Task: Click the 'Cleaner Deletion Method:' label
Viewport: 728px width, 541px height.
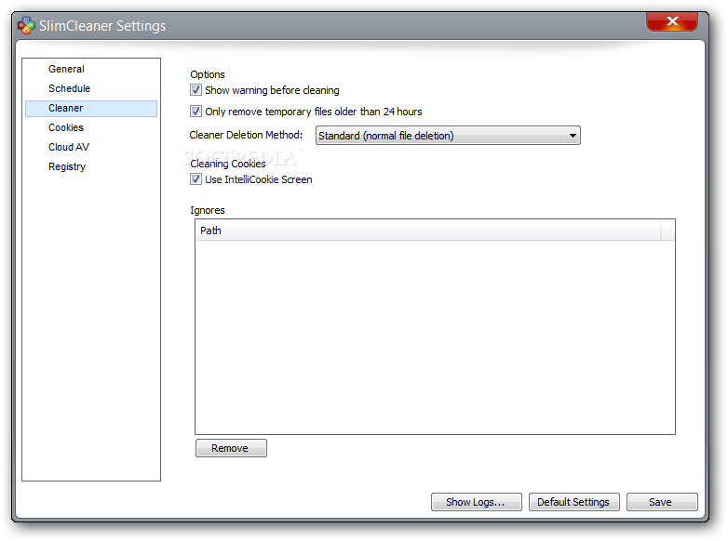Action: [x=246, y=135]
